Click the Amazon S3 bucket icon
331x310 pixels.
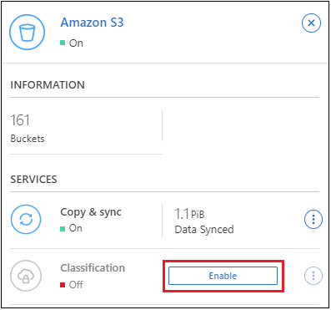point(27,32)
